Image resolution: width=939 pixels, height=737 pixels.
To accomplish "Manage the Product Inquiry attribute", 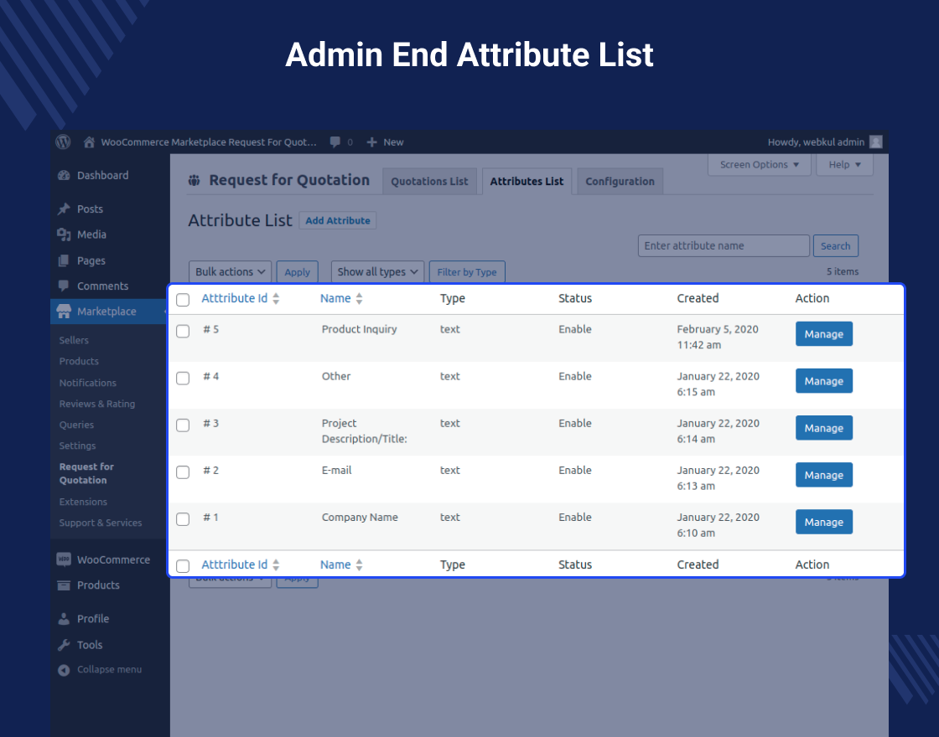I will pos(824,334).
